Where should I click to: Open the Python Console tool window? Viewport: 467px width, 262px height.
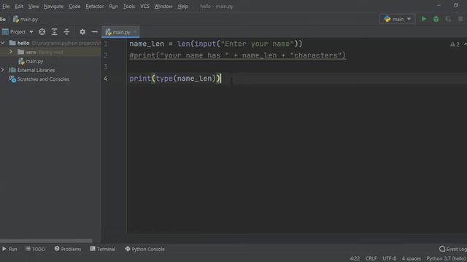coord(144,249)
